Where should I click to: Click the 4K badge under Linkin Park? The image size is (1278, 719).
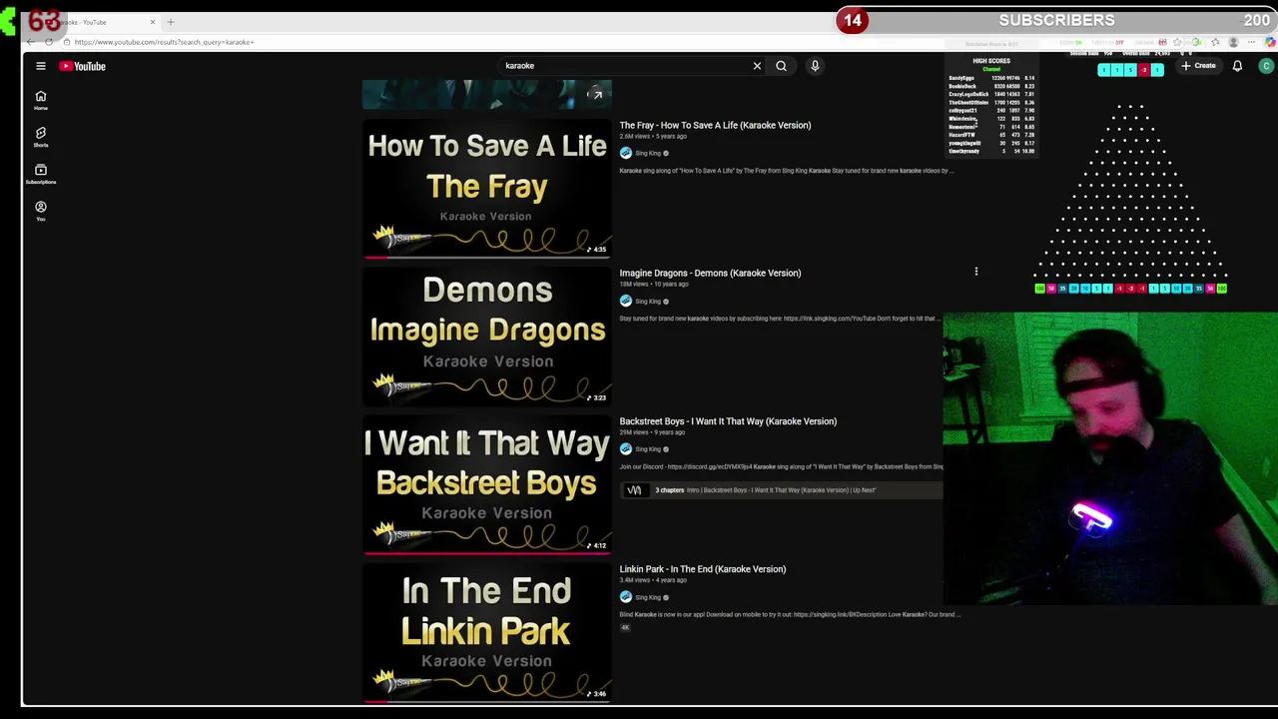(625, 627)
